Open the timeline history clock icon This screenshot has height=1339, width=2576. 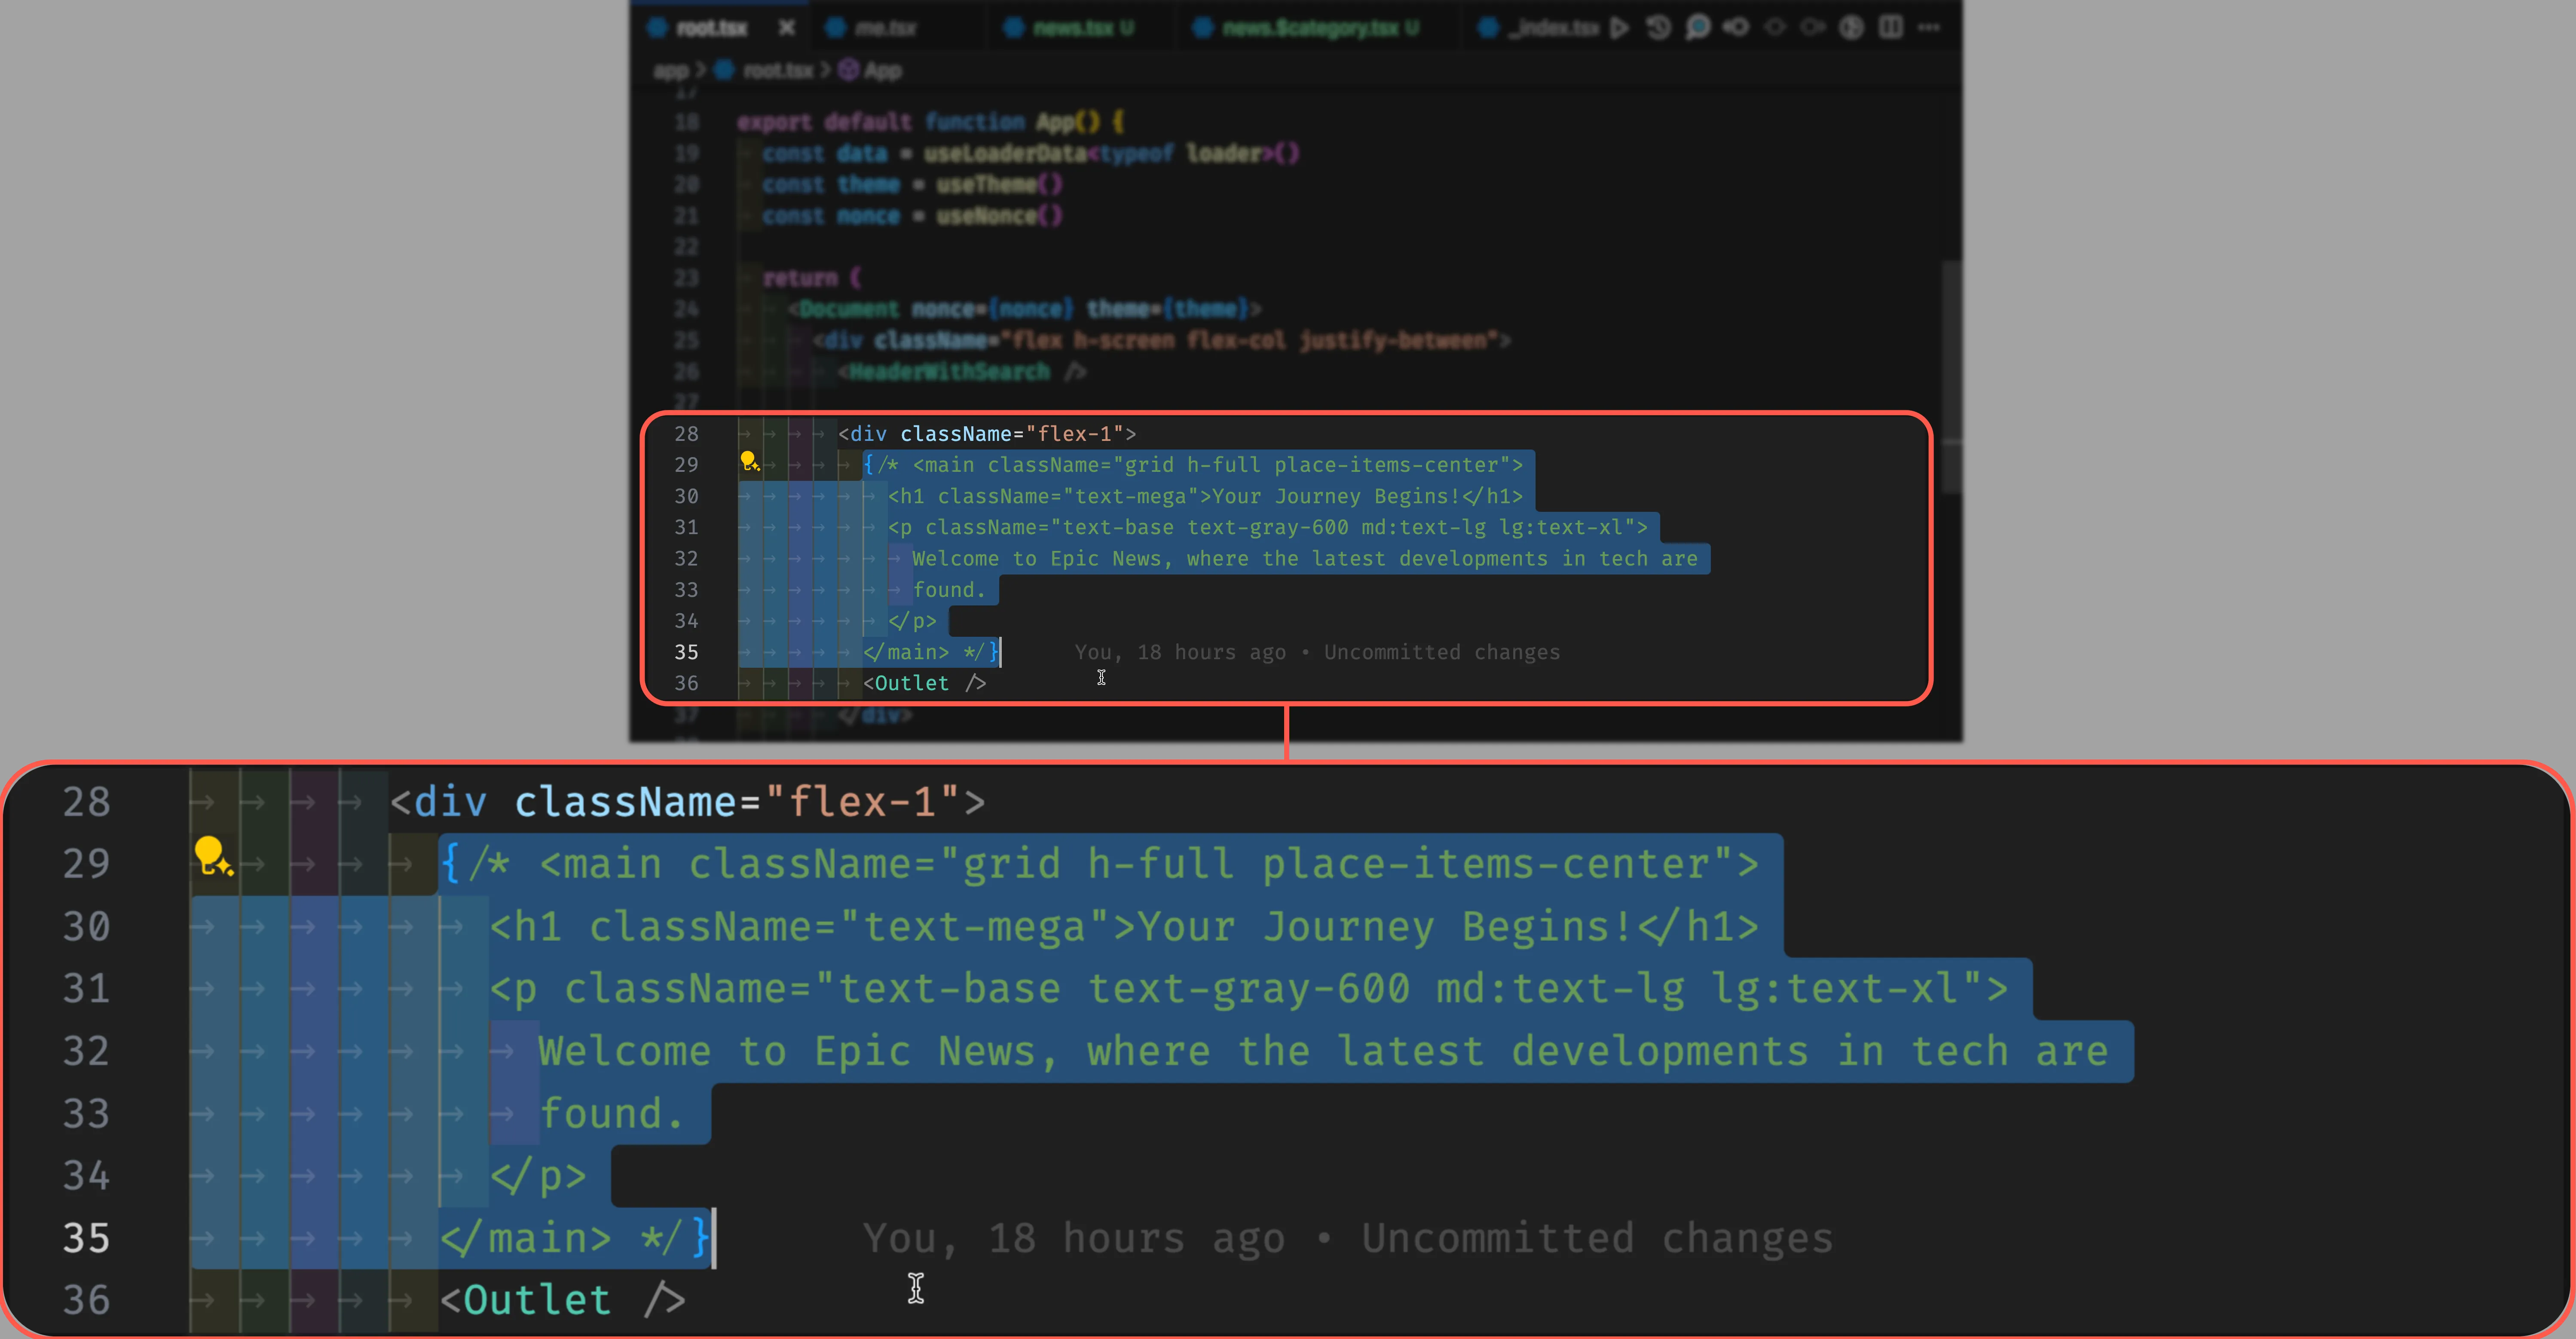point(1658,27)
